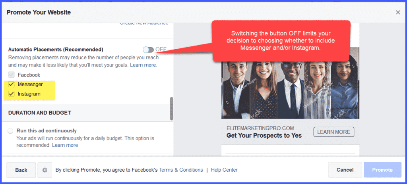Click the Get Your Prospects to Yes headline
Viewport: 407px width, 184px height.
tap(264, 135)
